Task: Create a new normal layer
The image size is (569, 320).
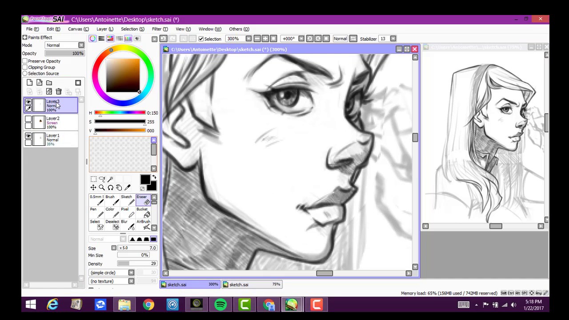Action: tap(29, 83)
